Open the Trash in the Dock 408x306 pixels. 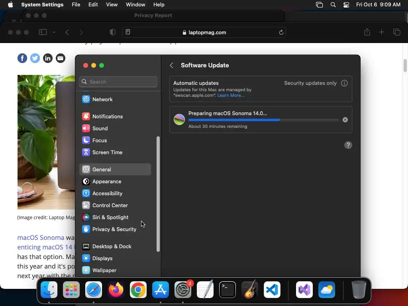click(359, 290)
